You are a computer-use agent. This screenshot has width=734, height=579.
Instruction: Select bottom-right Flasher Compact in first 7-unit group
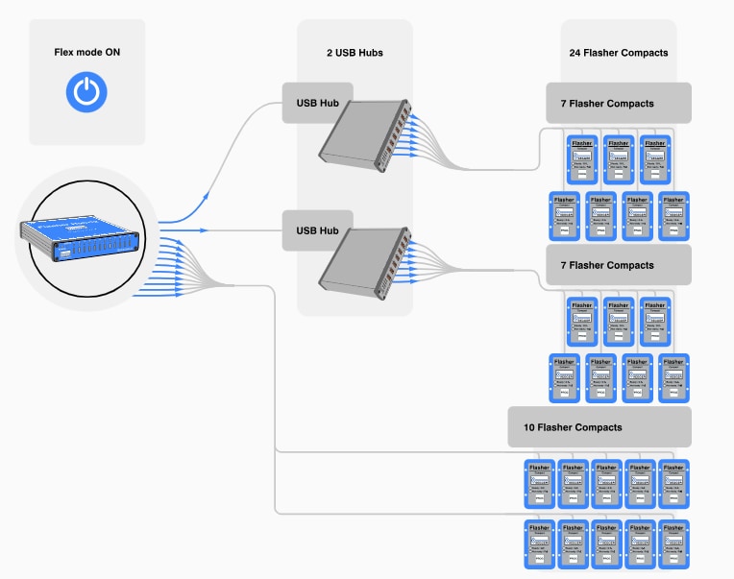[673, 217]
